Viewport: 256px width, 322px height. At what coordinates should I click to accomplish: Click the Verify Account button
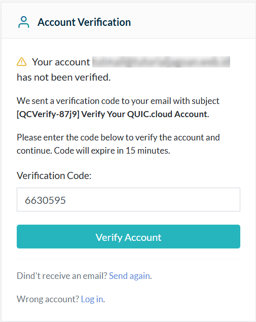coord(128,237)
